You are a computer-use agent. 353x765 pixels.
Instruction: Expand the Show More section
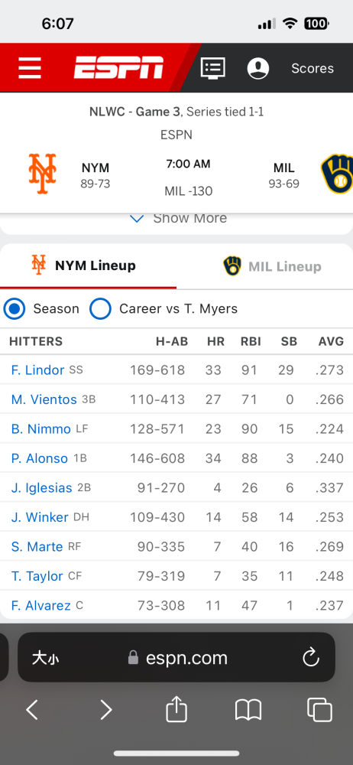pyautogui.click(x=179, y=217)
